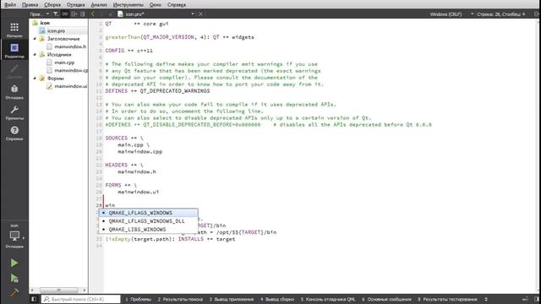Select icon.pro in the project tree
This screenshot has width=541, height=304.
56,30
